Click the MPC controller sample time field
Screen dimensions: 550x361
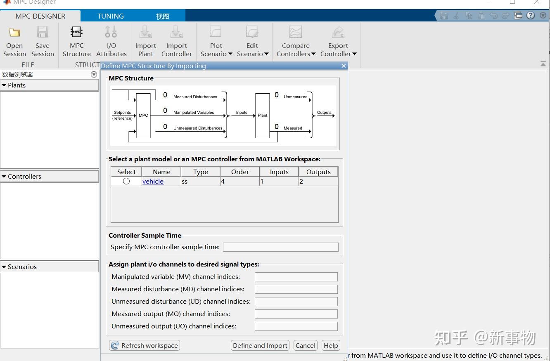281,247
